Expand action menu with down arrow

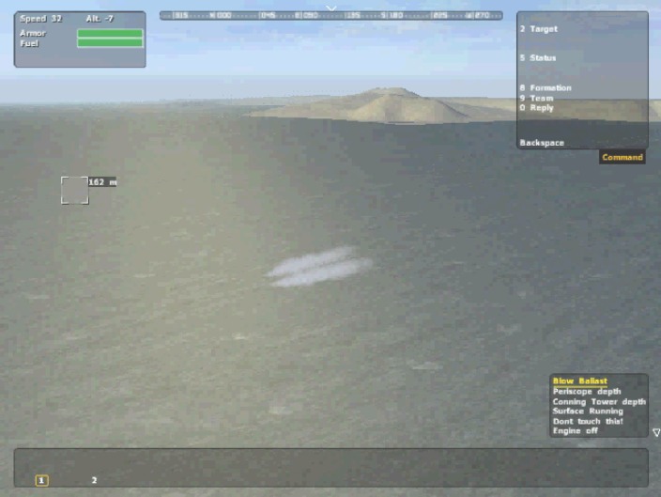(655, 433)
